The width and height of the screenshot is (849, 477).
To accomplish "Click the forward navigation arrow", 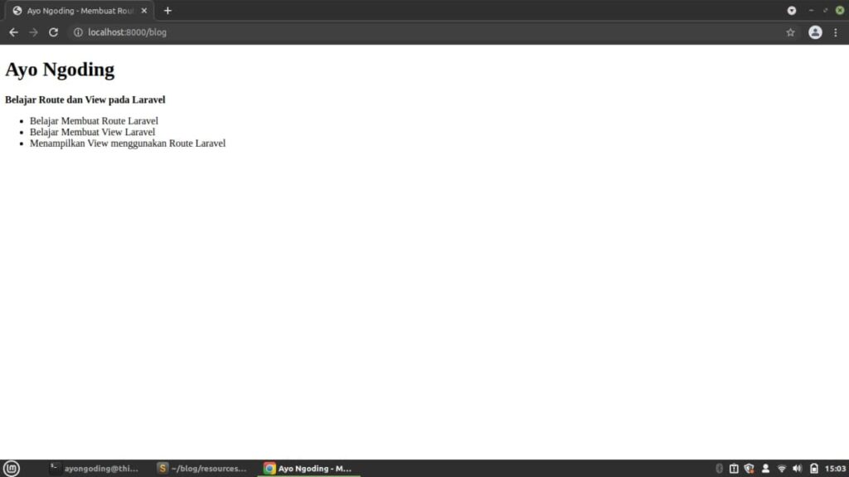I will coord(33,32).
